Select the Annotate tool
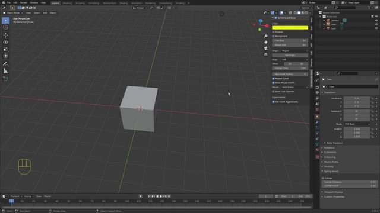 [5, 64]
